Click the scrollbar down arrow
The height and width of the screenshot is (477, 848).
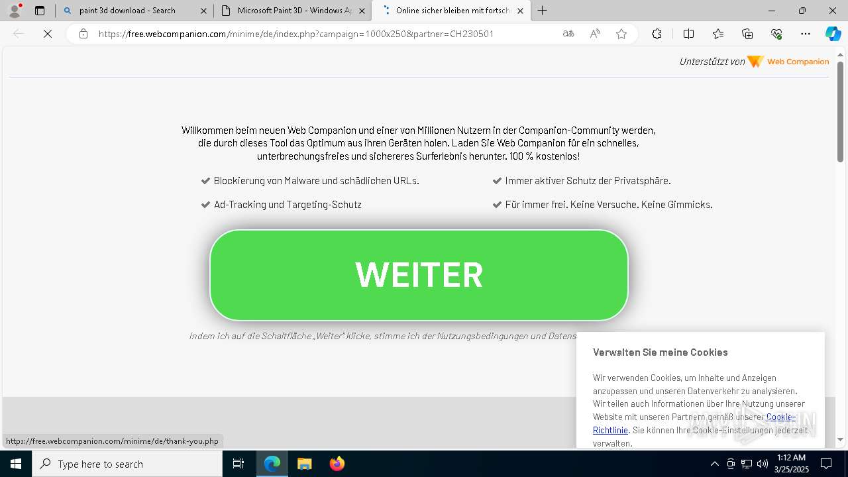(840, 439)
